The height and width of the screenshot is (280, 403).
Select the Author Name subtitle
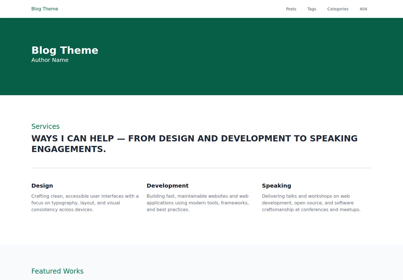click(50, 60)
